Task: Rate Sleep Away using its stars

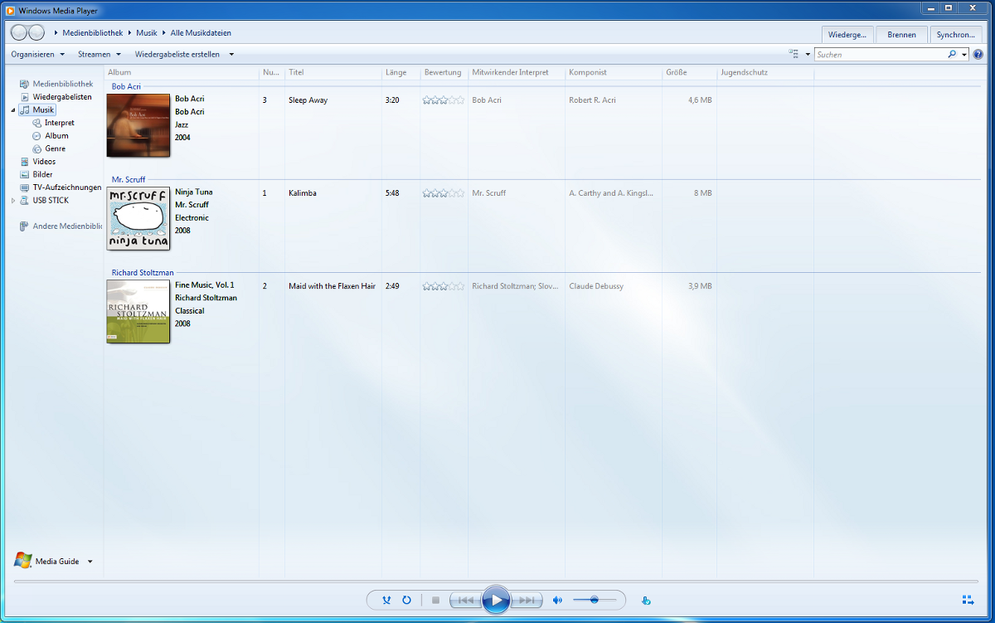Action: pos(443,100)
